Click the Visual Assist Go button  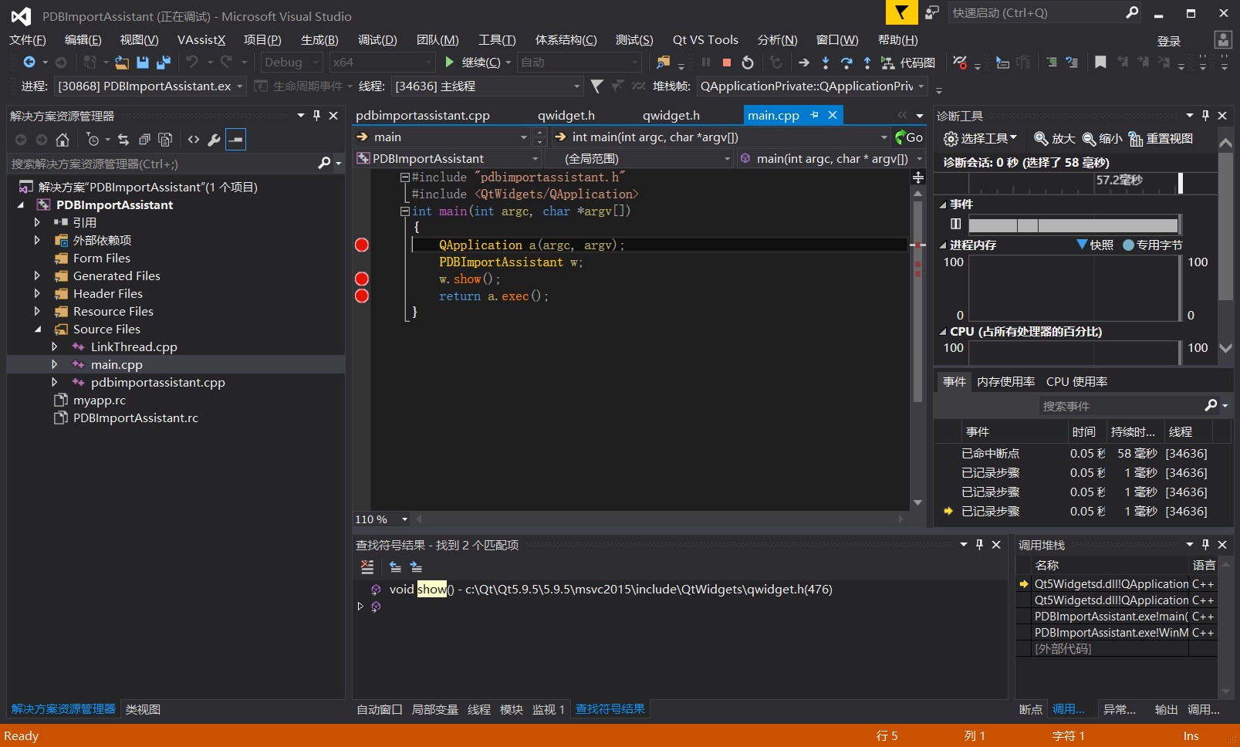[x=909, y=137]
